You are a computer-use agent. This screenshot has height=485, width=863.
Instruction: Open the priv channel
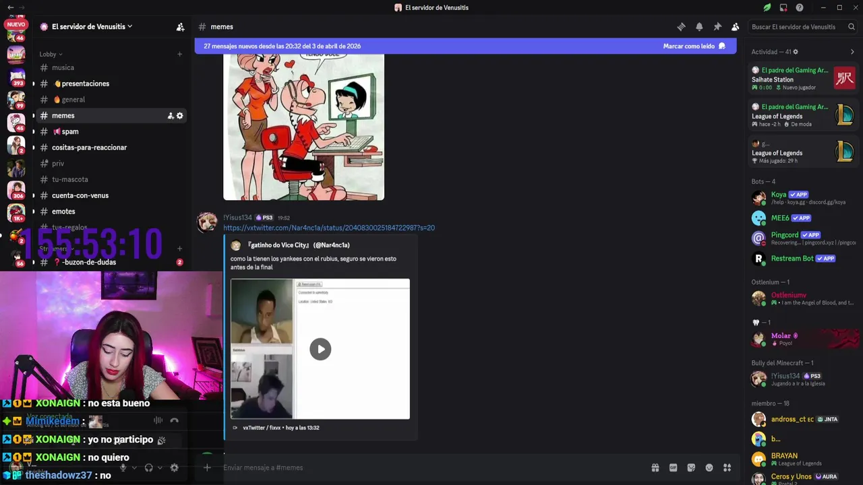111,164
